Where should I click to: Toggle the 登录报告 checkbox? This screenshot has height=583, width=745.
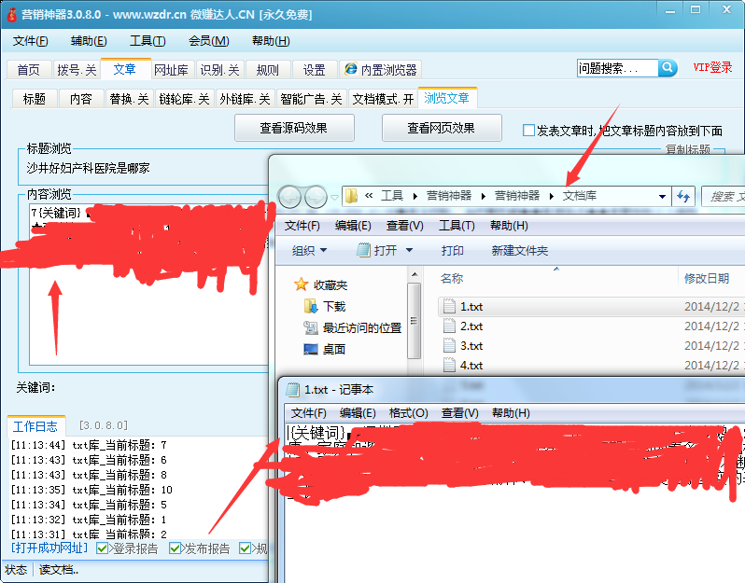click(x=103, y=548)
